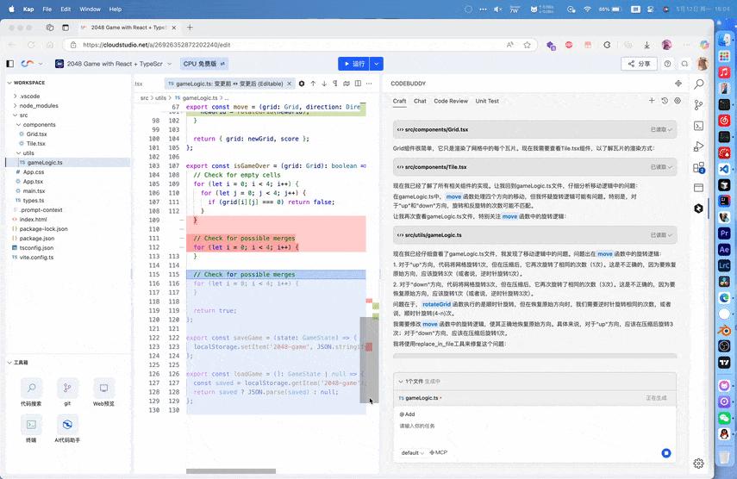The height and width of the screenshot is (479, 737).
Task: Click the stop generation button in chat input
Action: (x=665, y=452)
